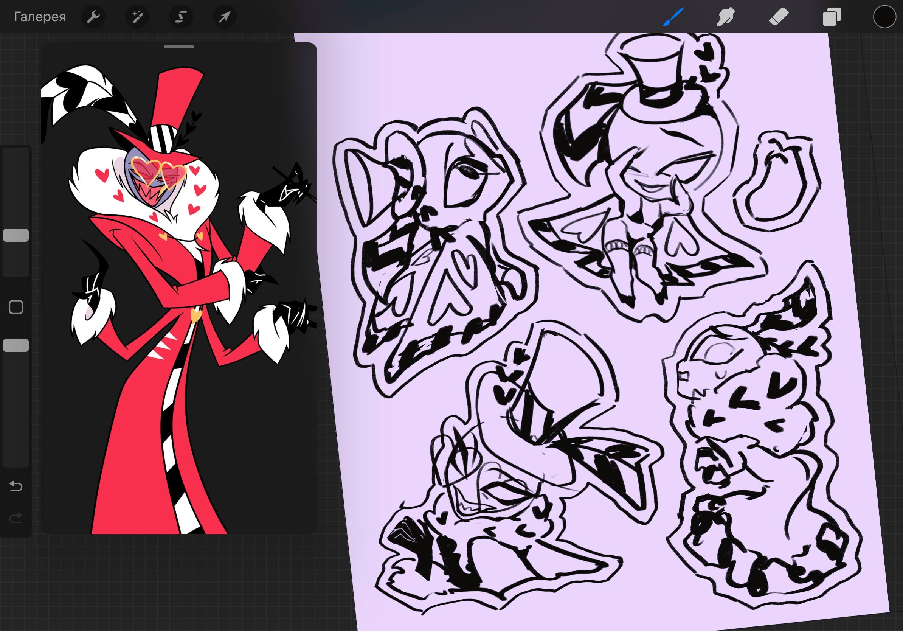The width and height of the screenshot is (903, 631).
Task: Click the brush size slider handle
Action: [16, 235]
